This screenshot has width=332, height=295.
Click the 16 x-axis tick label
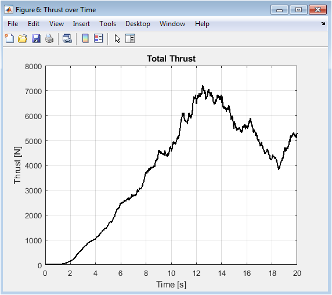point(247,273)
